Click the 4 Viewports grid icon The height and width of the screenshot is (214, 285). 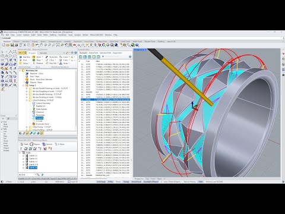pos(70,45)
